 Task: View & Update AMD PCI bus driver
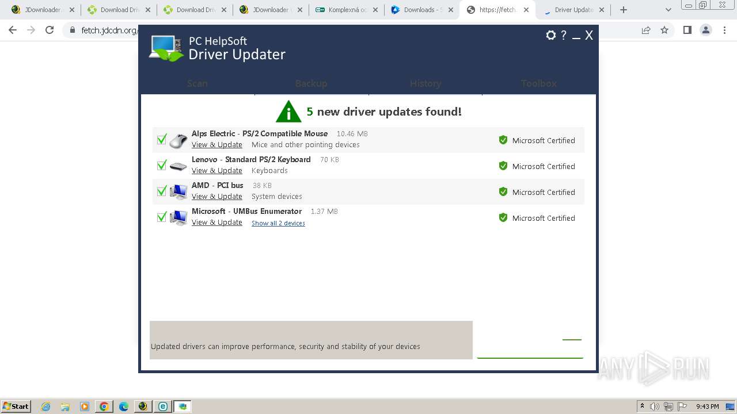point(217,197)
